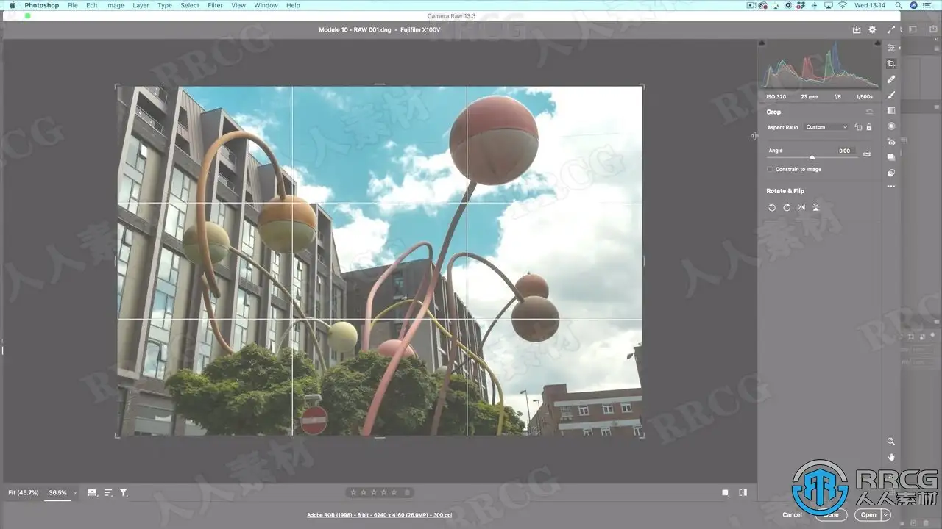Select the Radial Filter tool
The height and width of the screenshot is (529, 942).
(891, 126)
